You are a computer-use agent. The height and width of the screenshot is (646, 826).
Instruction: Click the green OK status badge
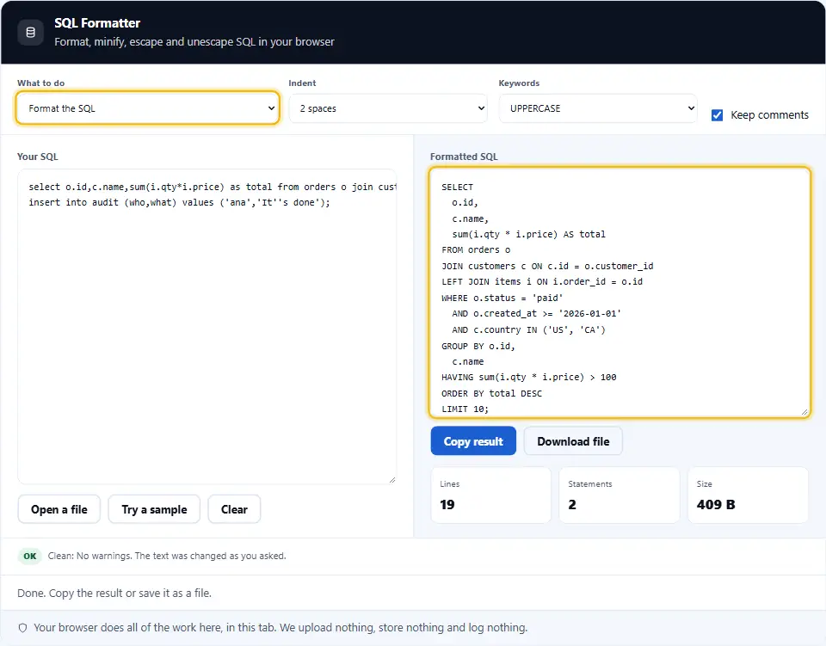30,556
